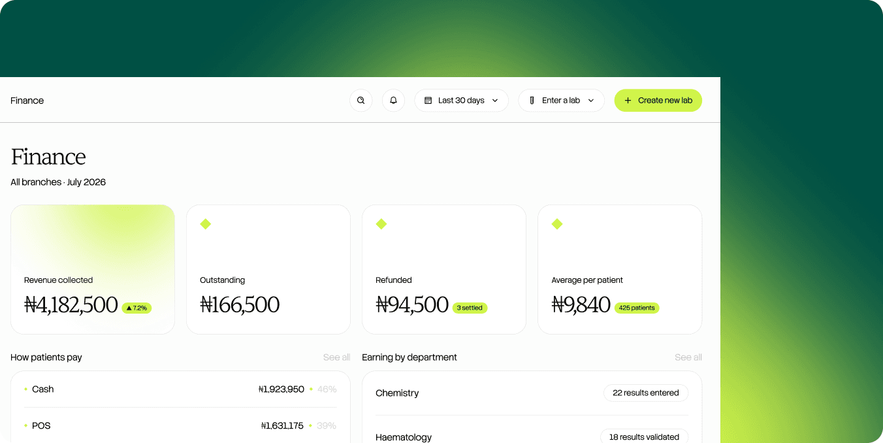Click the test tube icon in lab selector
The width and height of the screenshot is (883, 443).
(532, 101)
